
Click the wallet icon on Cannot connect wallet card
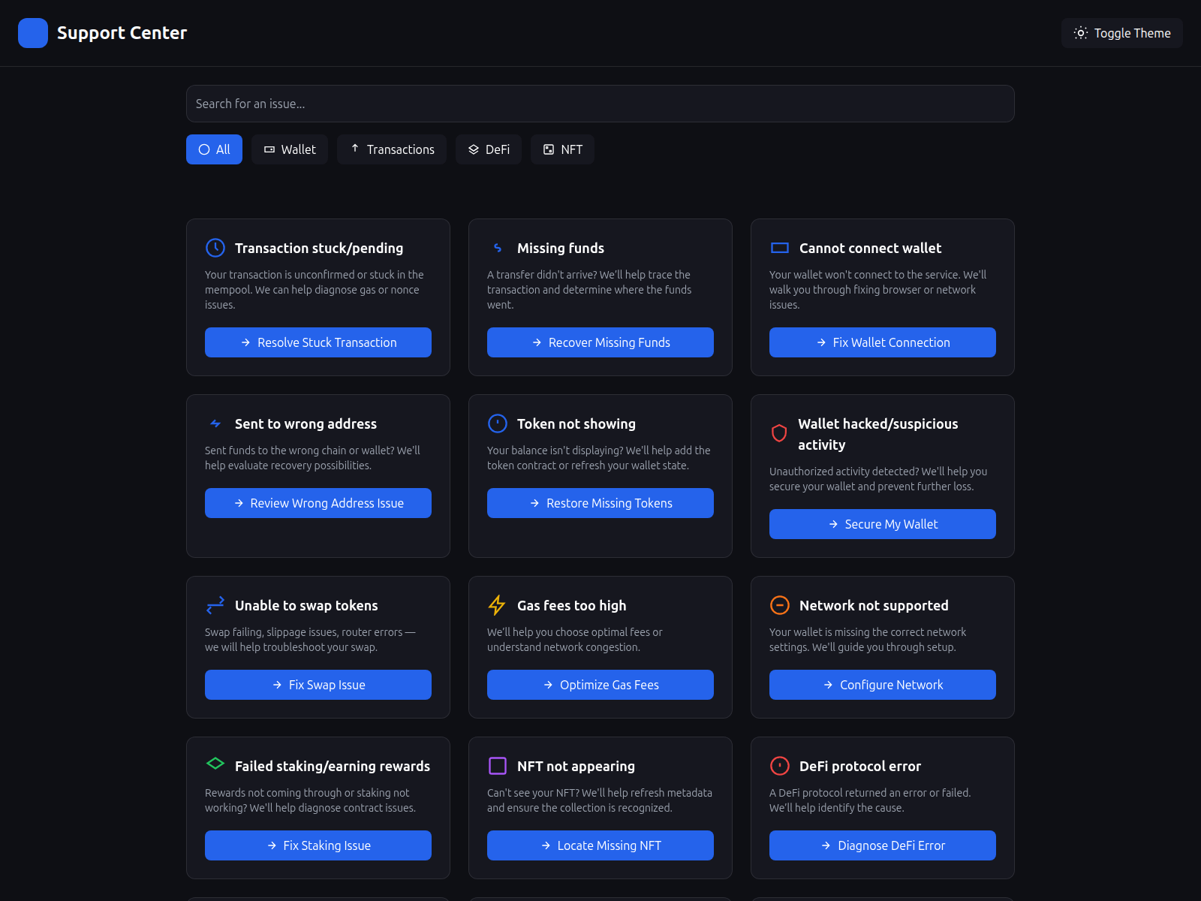pos(779,248)
